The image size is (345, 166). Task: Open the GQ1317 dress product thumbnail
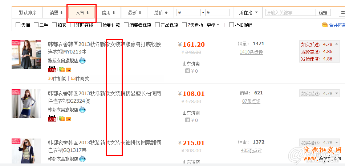click(26, 151)
